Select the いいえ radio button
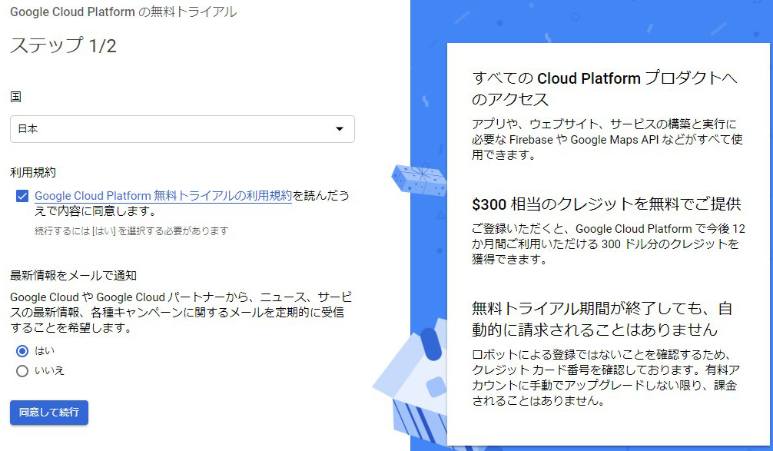Viewport: 773px width, 451px height. click(22, 370)
